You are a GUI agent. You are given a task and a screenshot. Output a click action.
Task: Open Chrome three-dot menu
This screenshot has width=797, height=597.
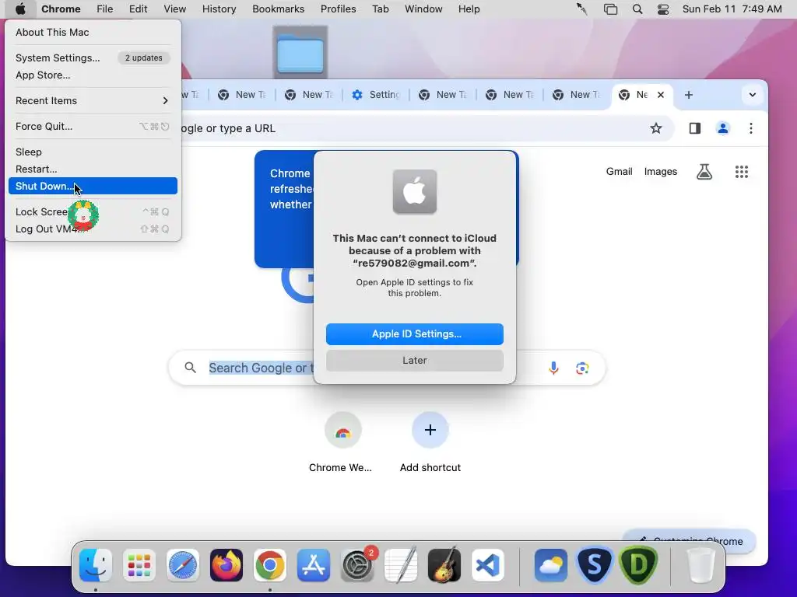[751, 128]
